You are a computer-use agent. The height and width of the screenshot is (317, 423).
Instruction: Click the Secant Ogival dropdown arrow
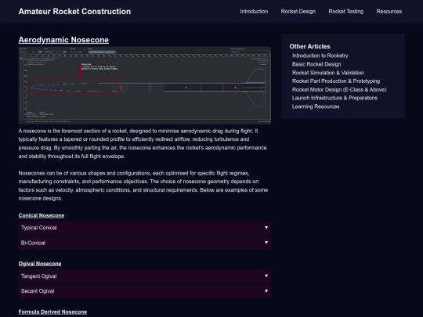[x=266, y=291]
